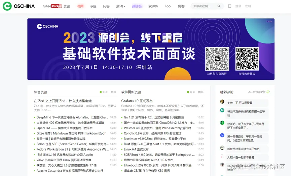Open Fedora Workstation 39 news item

click(x=73, y=149)
